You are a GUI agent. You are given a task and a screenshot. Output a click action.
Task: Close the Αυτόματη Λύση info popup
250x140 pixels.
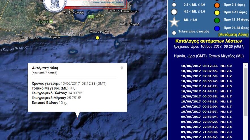tap(122, 68)
